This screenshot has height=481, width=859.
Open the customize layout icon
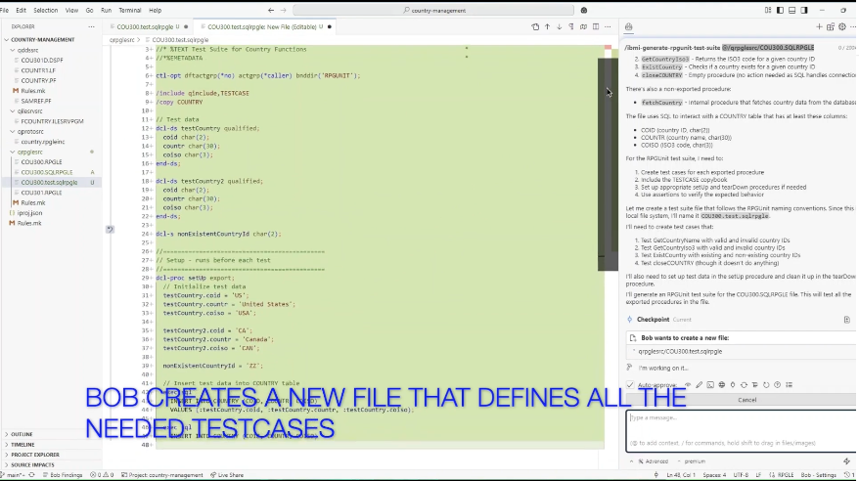[768, 11]
